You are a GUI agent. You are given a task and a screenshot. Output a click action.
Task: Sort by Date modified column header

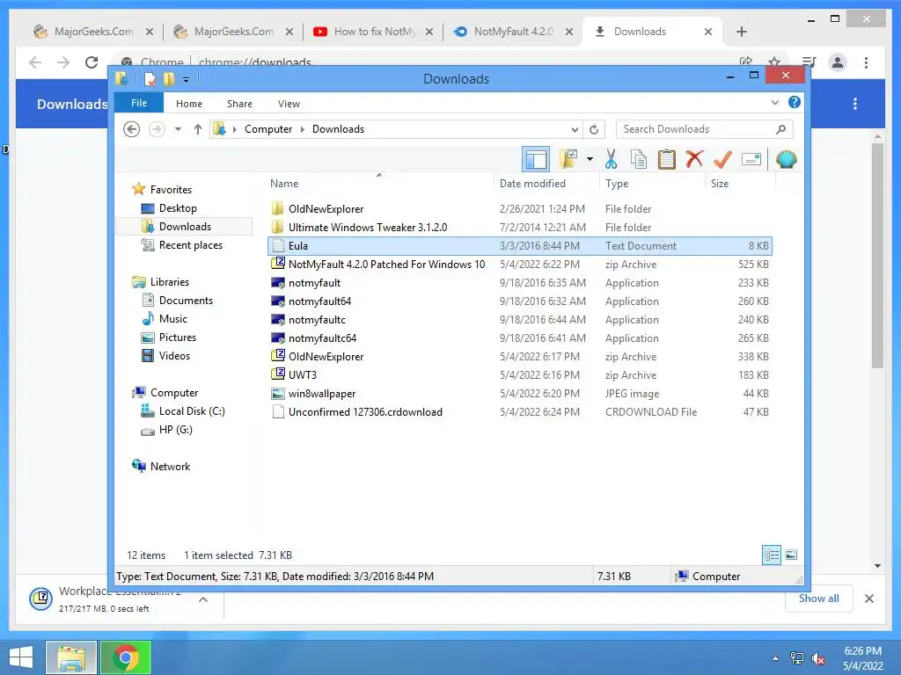point(546,184)
